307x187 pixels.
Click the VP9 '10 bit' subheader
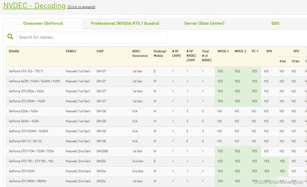[295, 61]
